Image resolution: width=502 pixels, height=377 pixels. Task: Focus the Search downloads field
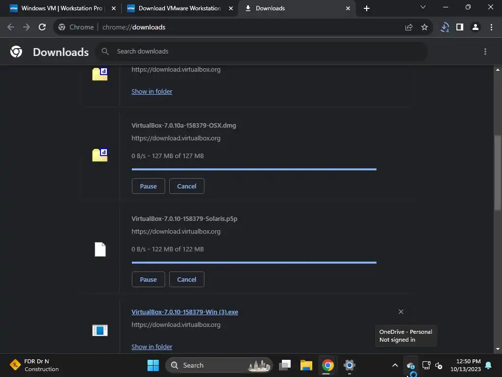(x=262, y=51)
